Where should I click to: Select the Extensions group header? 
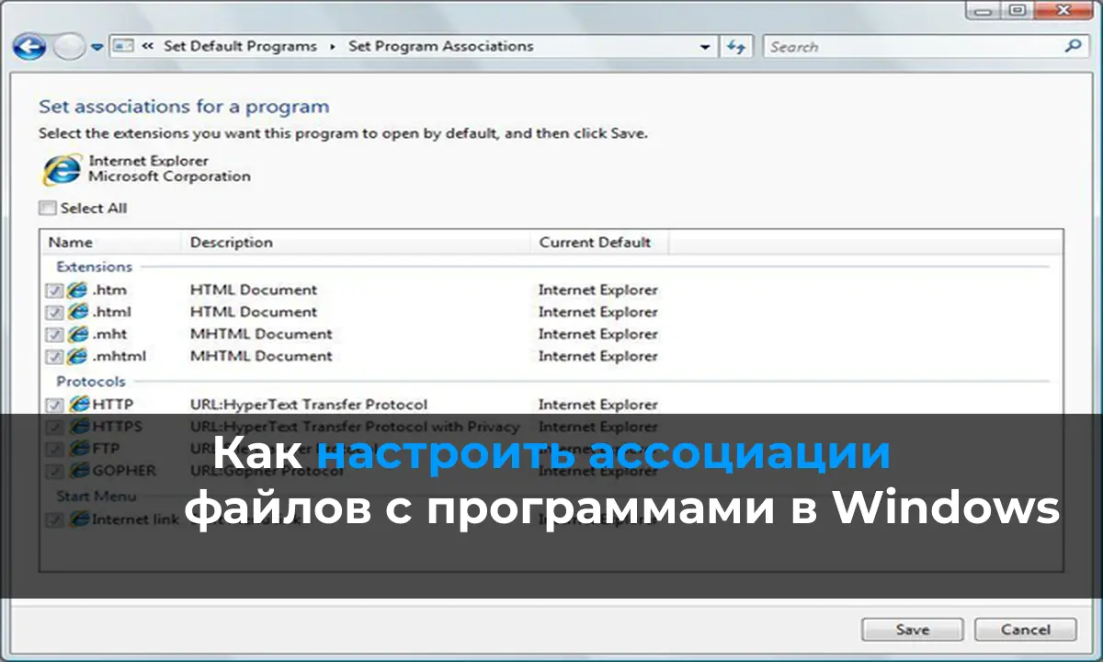tap(94, 267)
